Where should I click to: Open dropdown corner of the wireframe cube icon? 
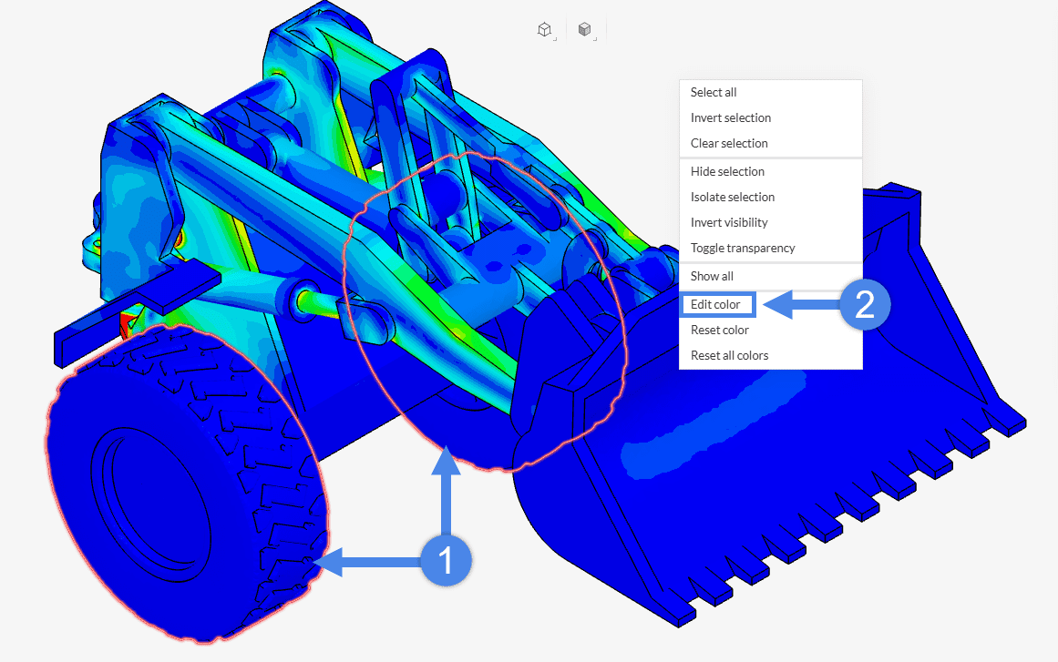coord(554,39)
